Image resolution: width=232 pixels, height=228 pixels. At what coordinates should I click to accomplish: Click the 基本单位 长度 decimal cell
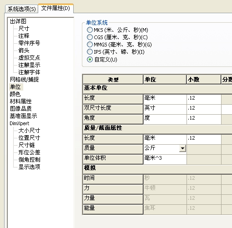coord(204,99)
